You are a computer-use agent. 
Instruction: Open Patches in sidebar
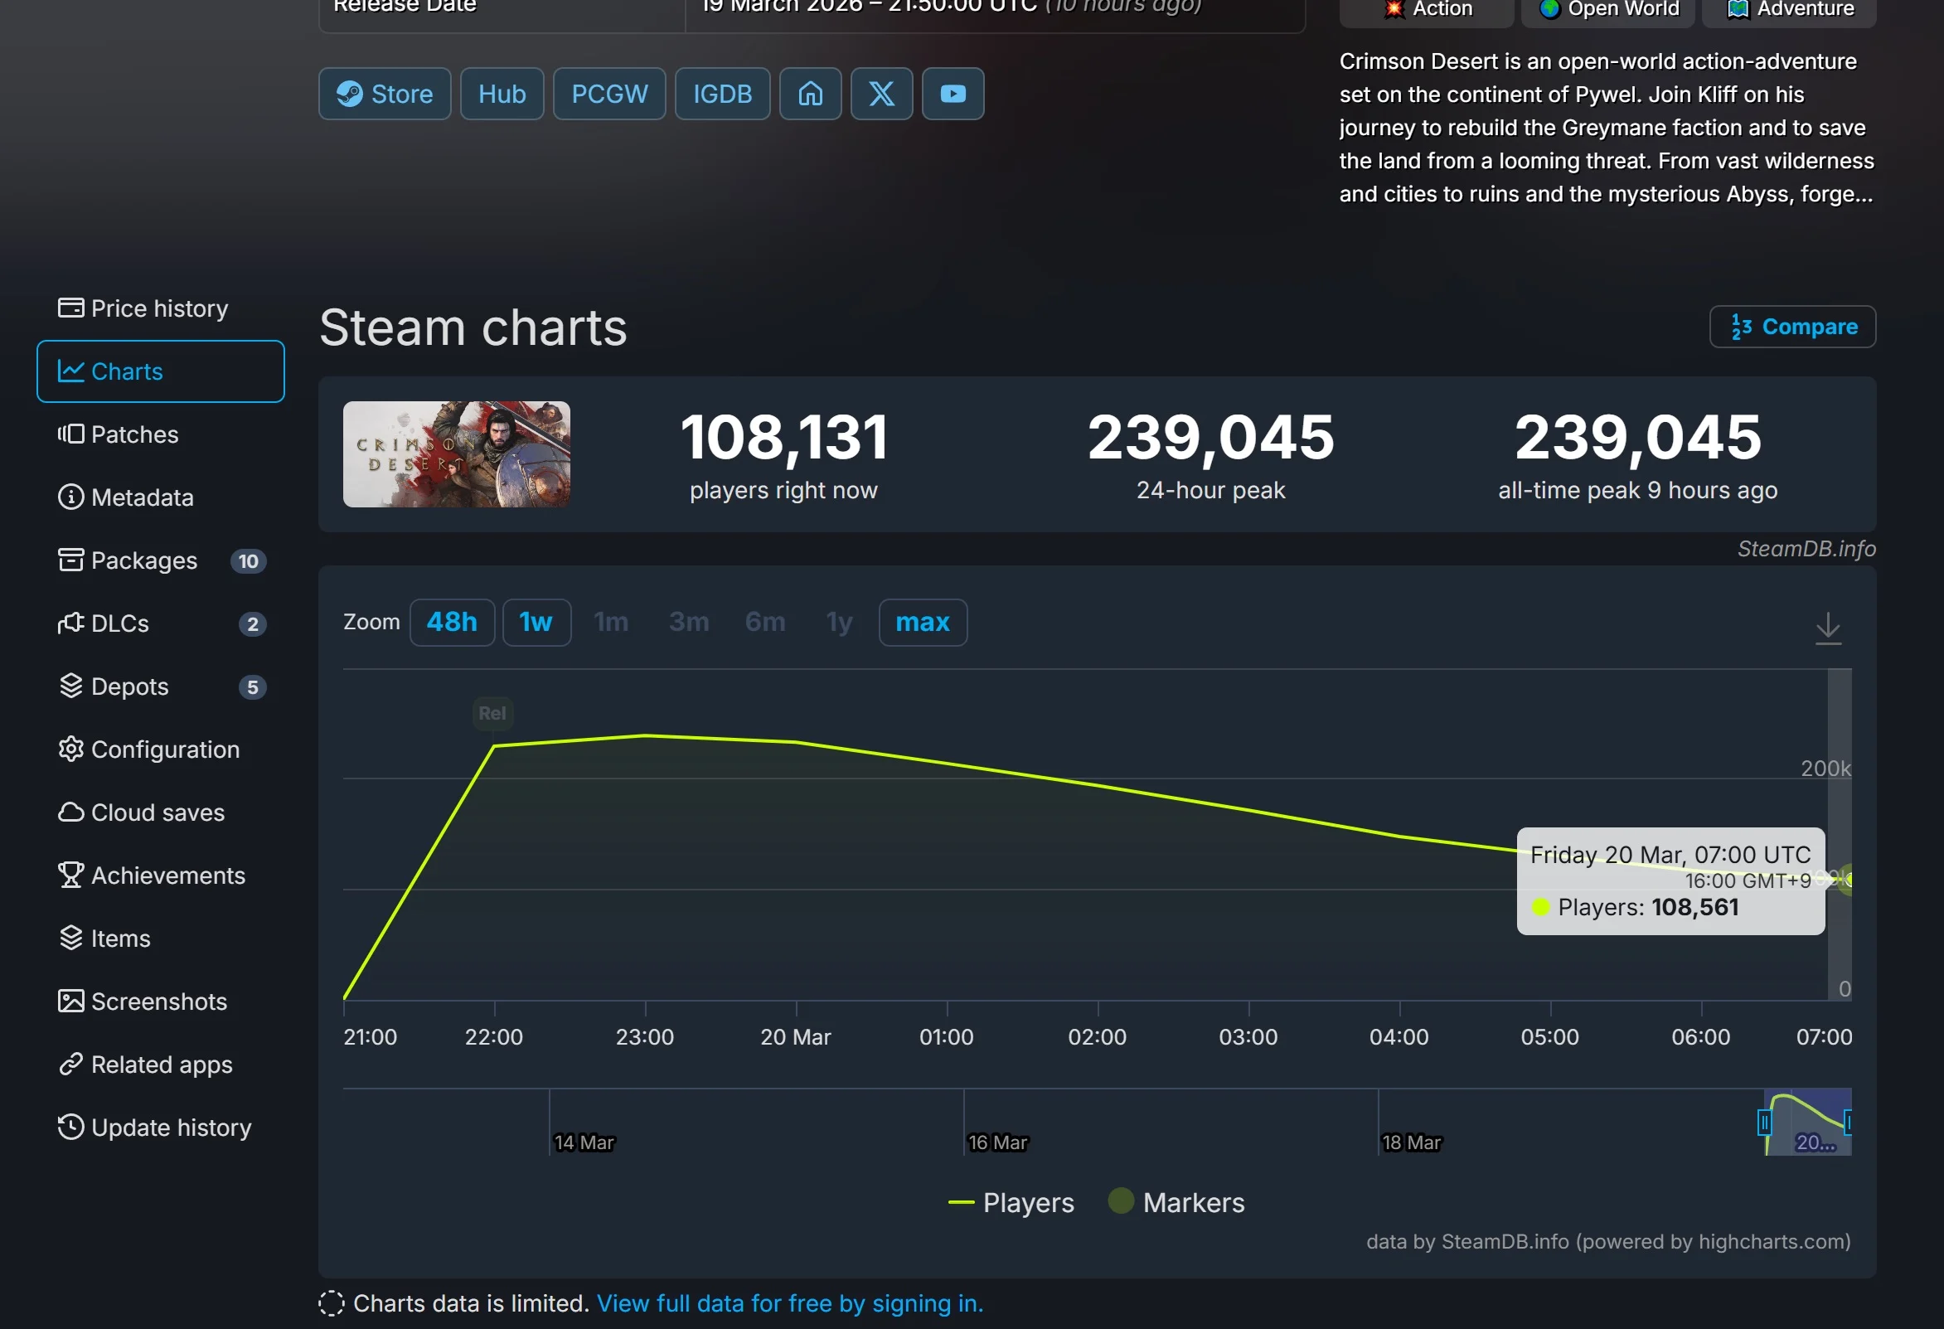pos(160,434)
